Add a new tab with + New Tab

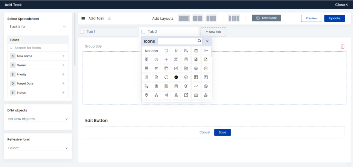pyautogui.click(x=213, y=32)
